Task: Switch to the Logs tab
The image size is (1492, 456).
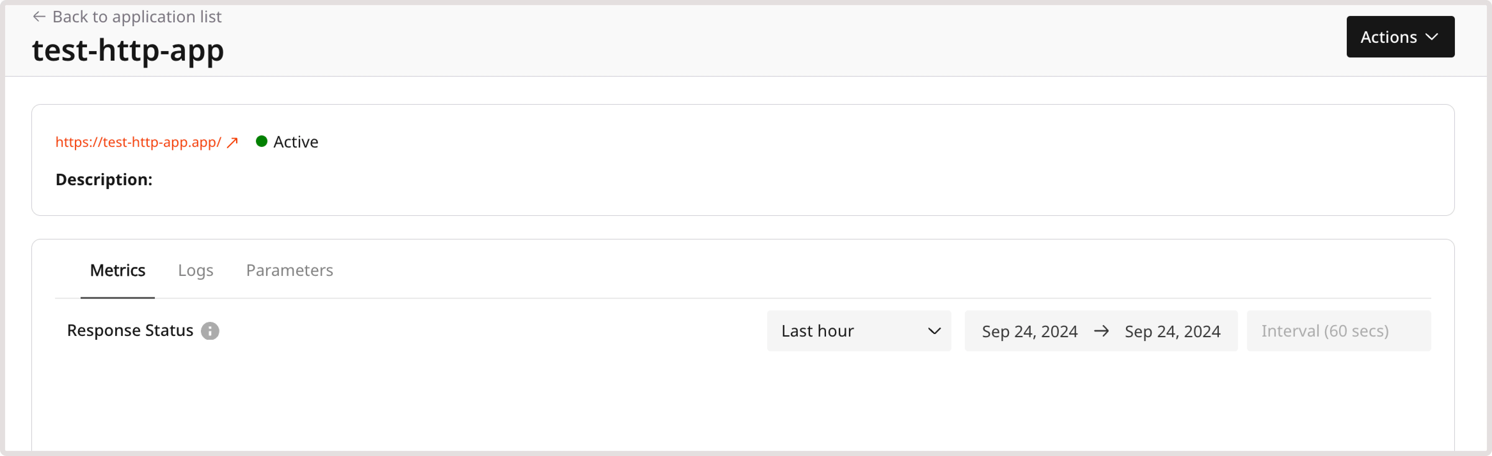Action: [195, 270]
